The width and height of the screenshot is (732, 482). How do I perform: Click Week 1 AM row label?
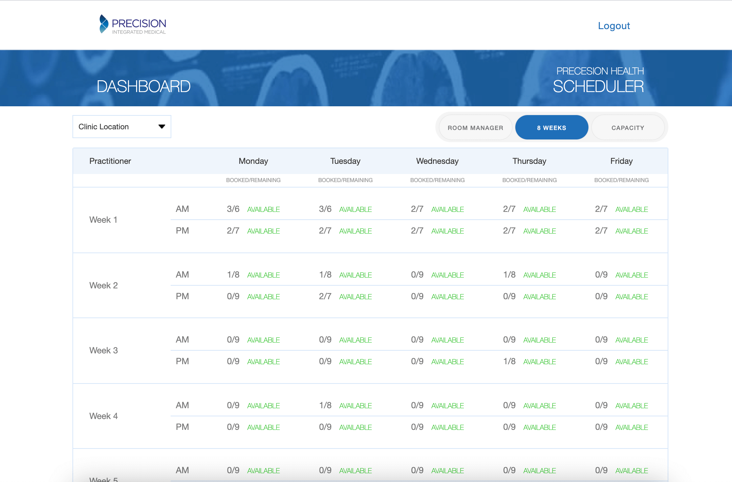182,209
